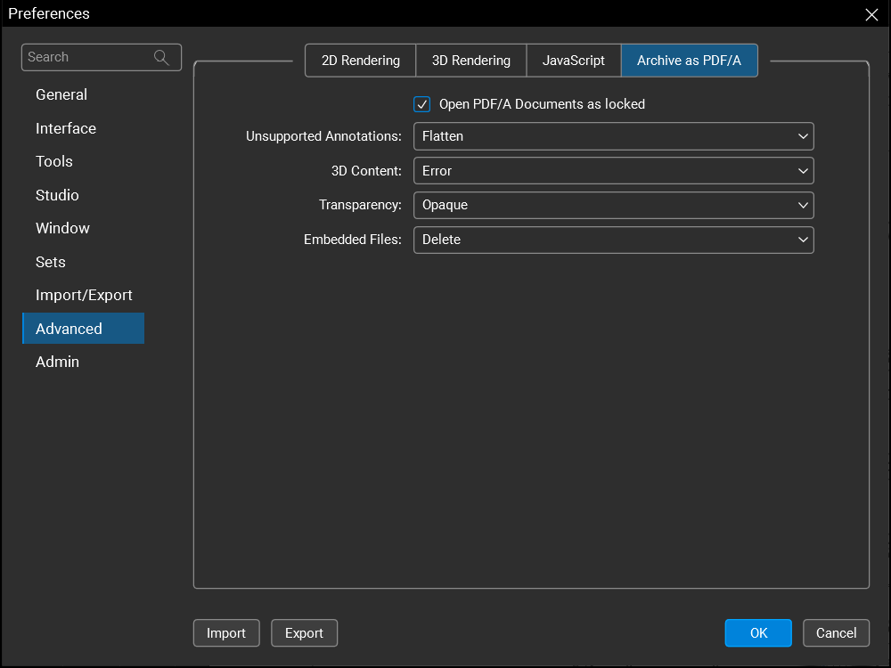The image size is (891, 668).
Task: Expand the Embedded Files dropdown
Action: coord(613,240)
